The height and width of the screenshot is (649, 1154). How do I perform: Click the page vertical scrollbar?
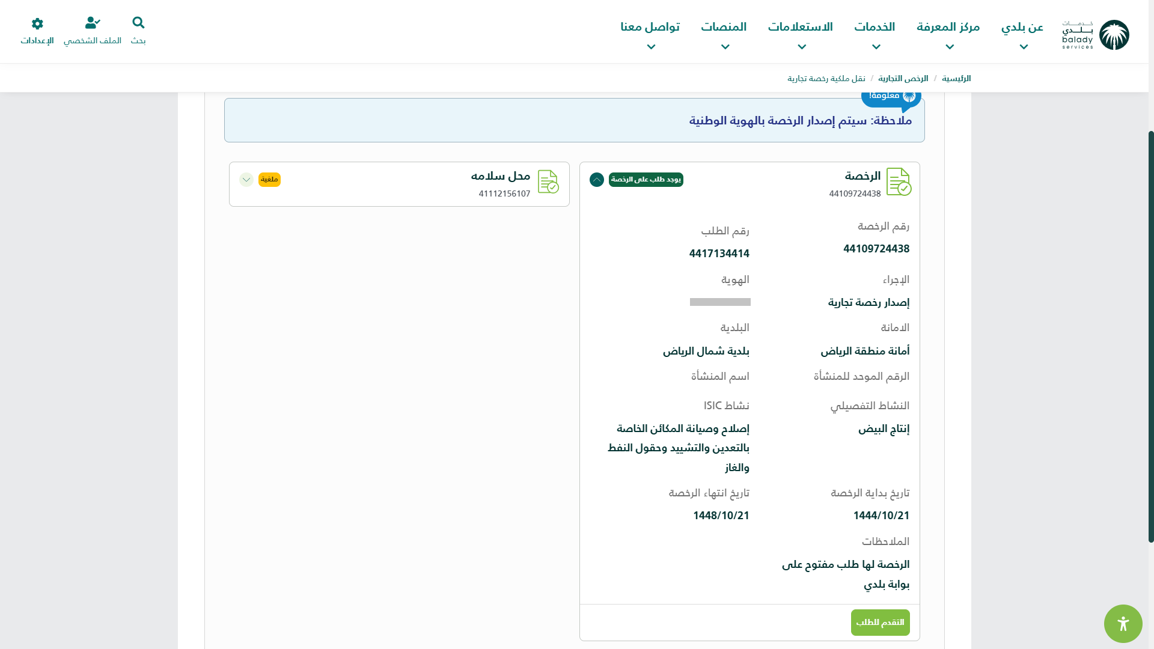(x=1150, y=337)
